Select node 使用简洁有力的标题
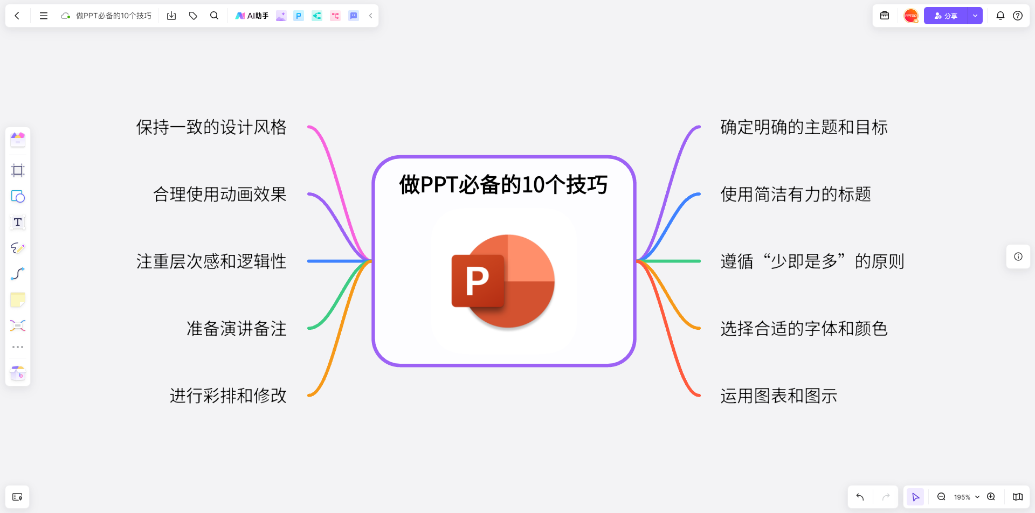Screen dimensions: 1035x513 tap(796, 194)
